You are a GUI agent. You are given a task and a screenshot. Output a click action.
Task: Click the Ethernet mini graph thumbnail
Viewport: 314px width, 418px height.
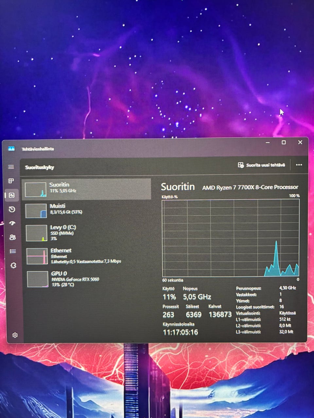pyautogui.click(x=38, y=256)
